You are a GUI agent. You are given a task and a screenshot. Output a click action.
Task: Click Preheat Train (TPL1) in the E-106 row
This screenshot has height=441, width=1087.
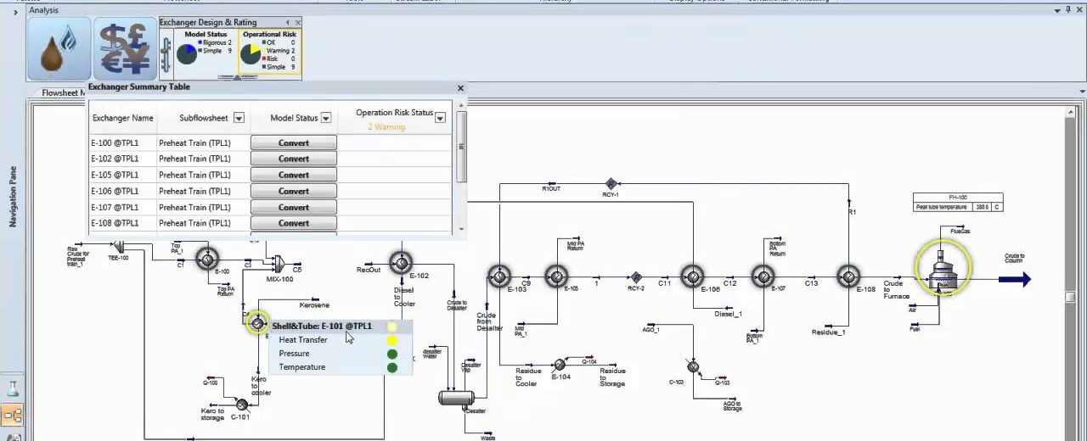tap(194, 191)
